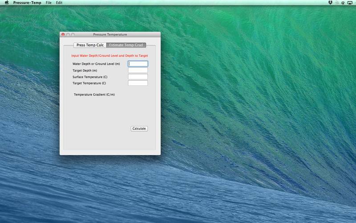Open the File menu
356x223 pixels.
click(x=49, y=3)
